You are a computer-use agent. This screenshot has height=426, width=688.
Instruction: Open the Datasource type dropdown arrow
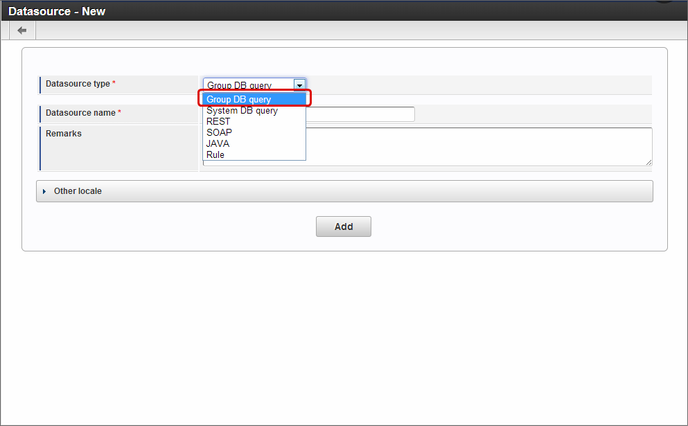click(x=299, y=85)
